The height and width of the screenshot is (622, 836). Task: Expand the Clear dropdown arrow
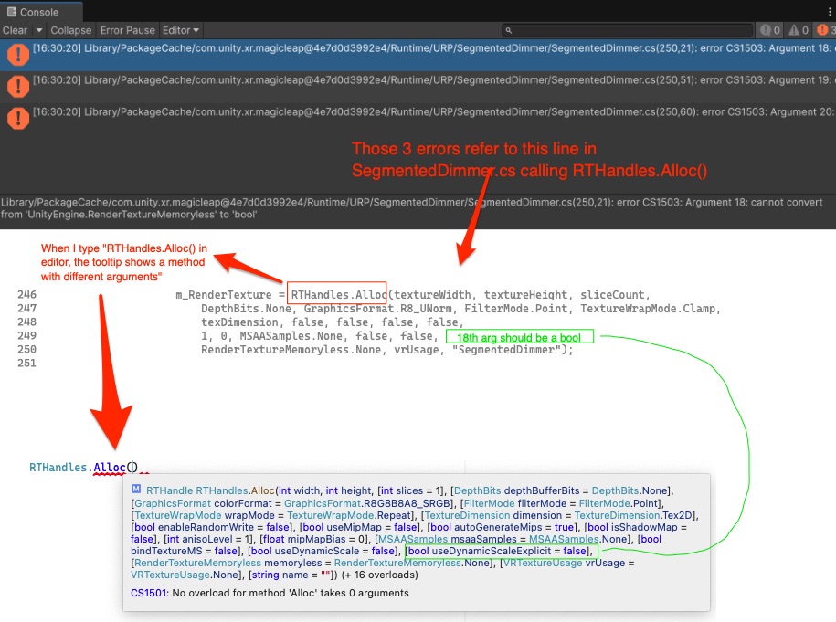tap(39, 30)
